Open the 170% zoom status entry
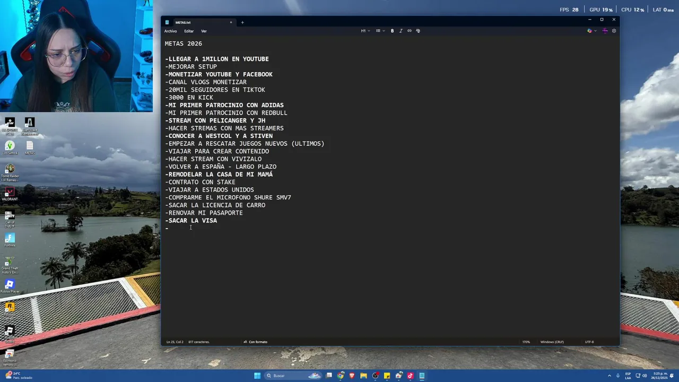Viewport: 679px width, 382px height. tap(526, 342)
